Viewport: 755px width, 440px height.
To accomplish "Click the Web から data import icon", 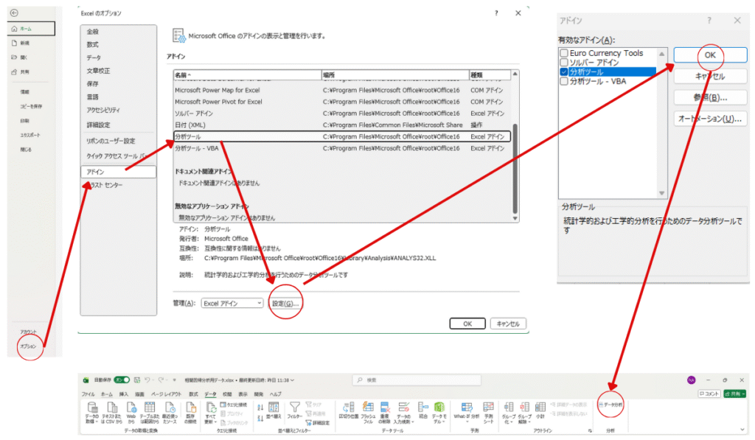I will coord(131,407).
